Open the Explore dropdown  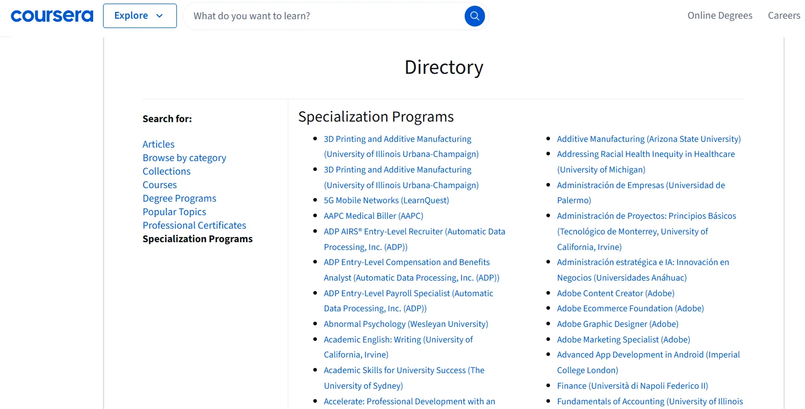click(x=139, y=16)
